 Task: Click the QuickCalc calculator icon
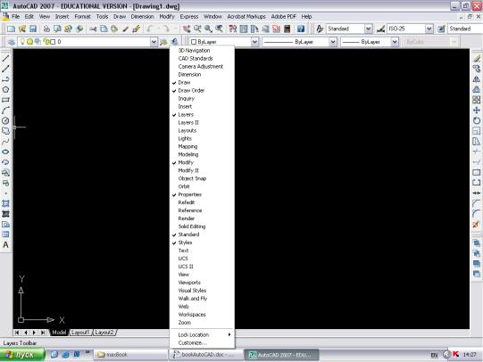pos(287,29)
